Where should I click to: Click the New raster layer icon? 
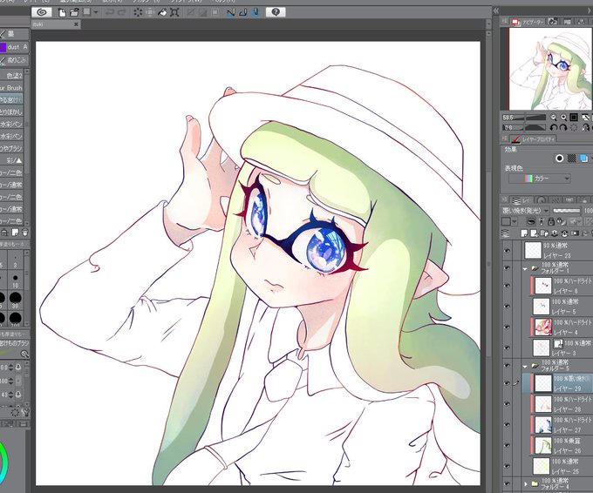click(524, 233)
